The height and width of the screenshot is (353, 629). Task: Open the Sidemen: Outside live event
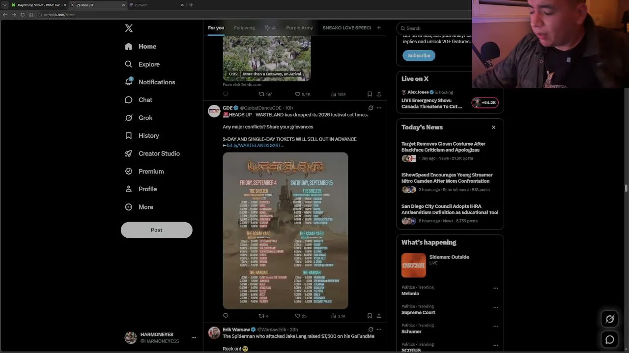tap(450, 265)
